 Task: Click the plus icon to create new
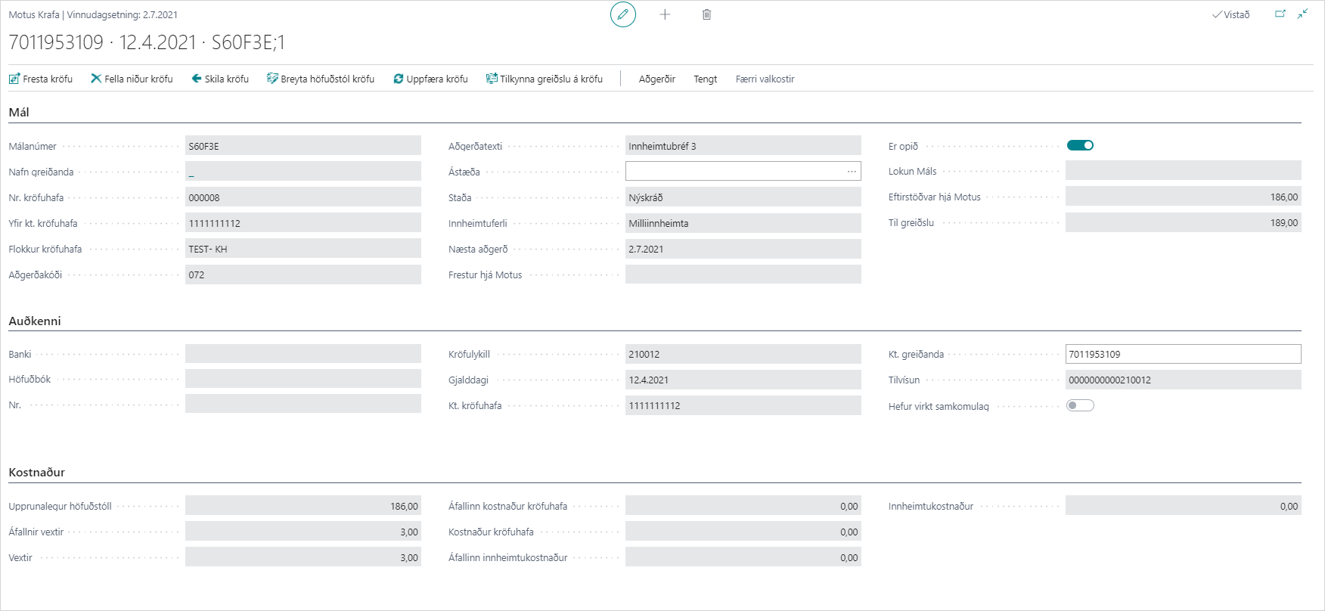pos(665,14)
